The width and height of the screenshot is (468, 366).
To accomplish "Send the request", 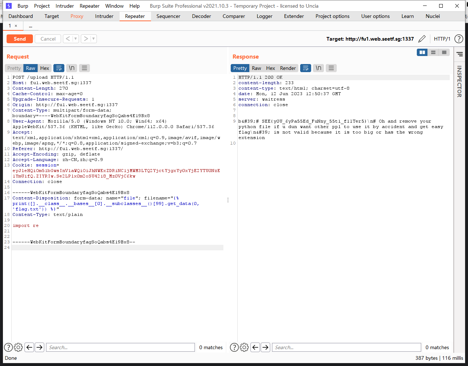I will pos(20,39).
